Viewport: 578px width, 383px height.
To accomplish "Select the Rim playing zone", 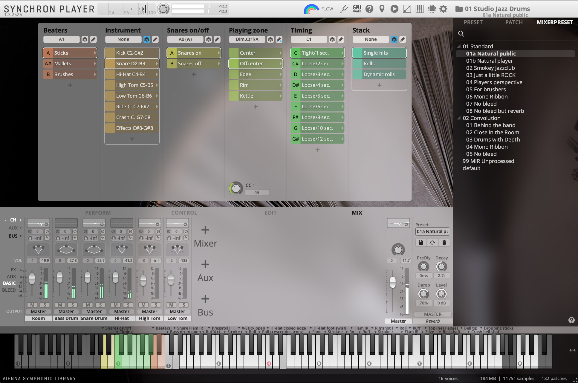I will pos(256,85).
